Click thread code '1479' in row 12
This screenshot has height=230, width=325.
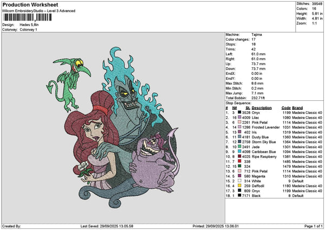point(287,167)
